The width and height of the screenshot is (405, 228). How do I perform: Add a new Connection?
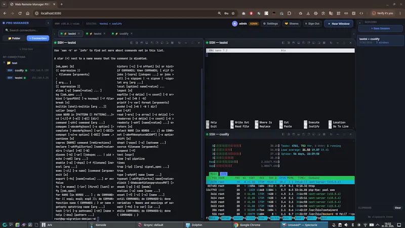(x=38, y=39)
